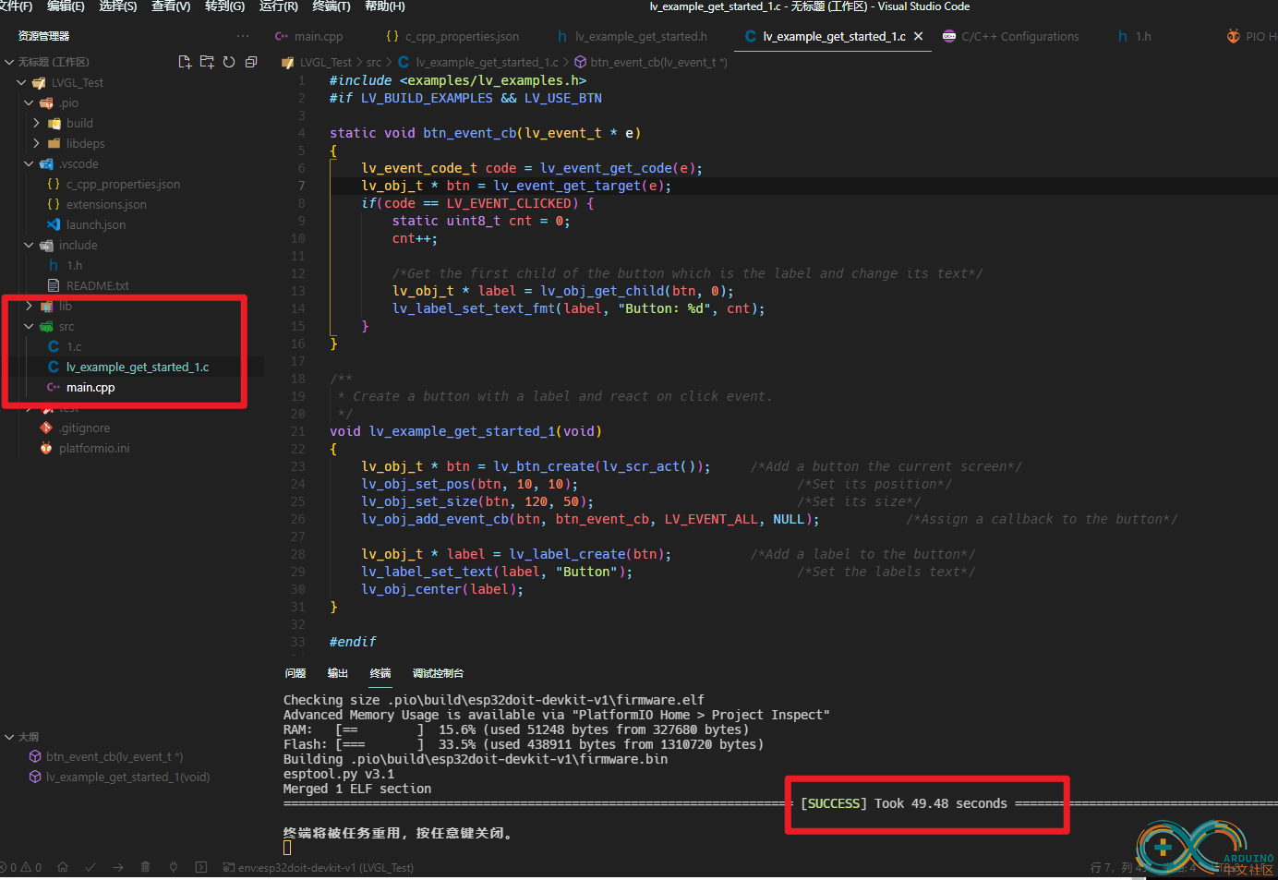Open the 终端(T) menu
The height and width of the screenshot is (880, 1278).
tap(332, 6)
